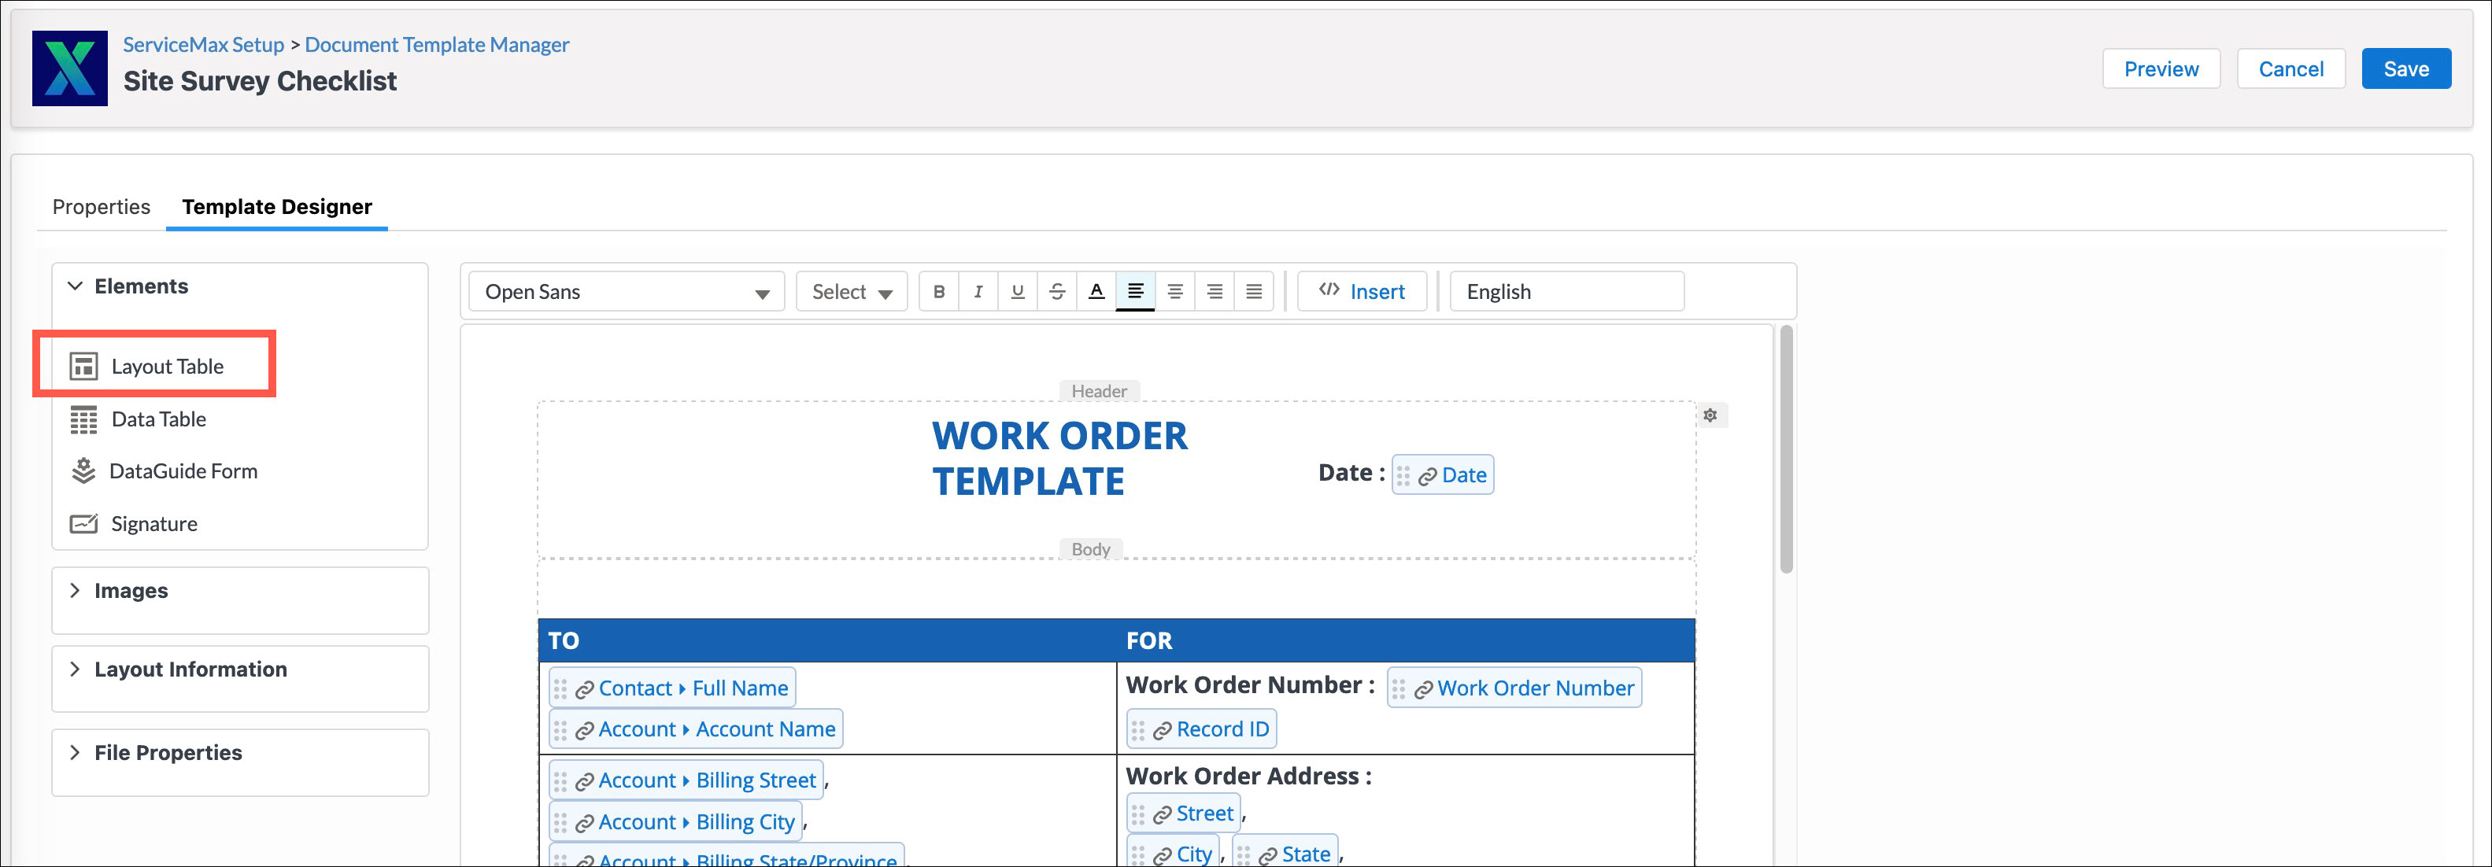Expand the Images section

point(131,591)
